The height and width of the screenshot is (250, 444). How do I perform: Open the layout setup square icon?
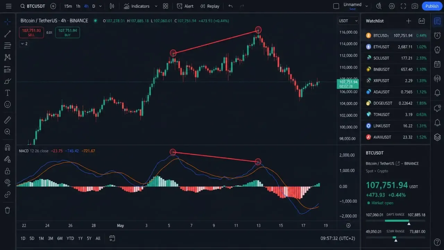(336, 6)
